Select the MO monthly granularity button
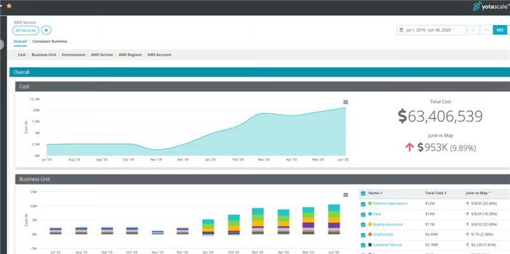The image size is (510, 254). [x=500, y=30]
